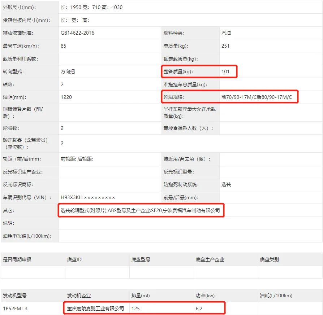Click the 额定载质量(kg) label

coord(181,59)
